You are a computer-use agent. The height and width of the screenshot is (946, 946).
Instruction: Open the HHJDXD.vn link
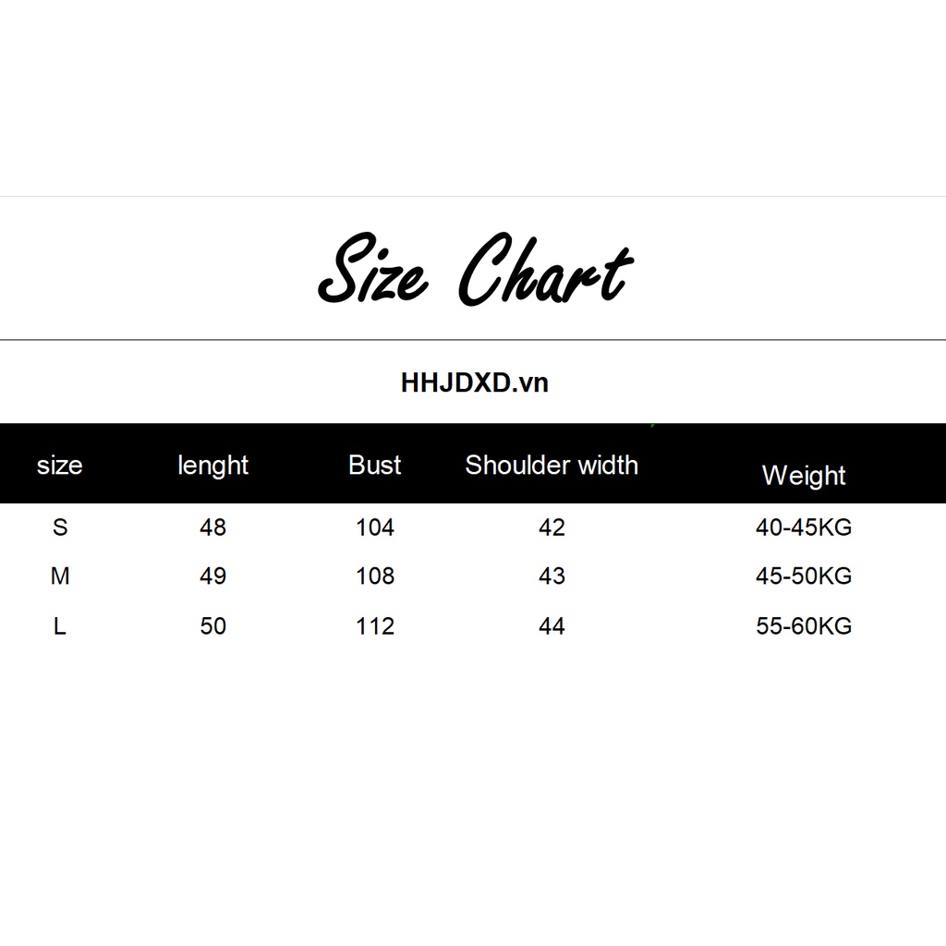tap(474, 383)
